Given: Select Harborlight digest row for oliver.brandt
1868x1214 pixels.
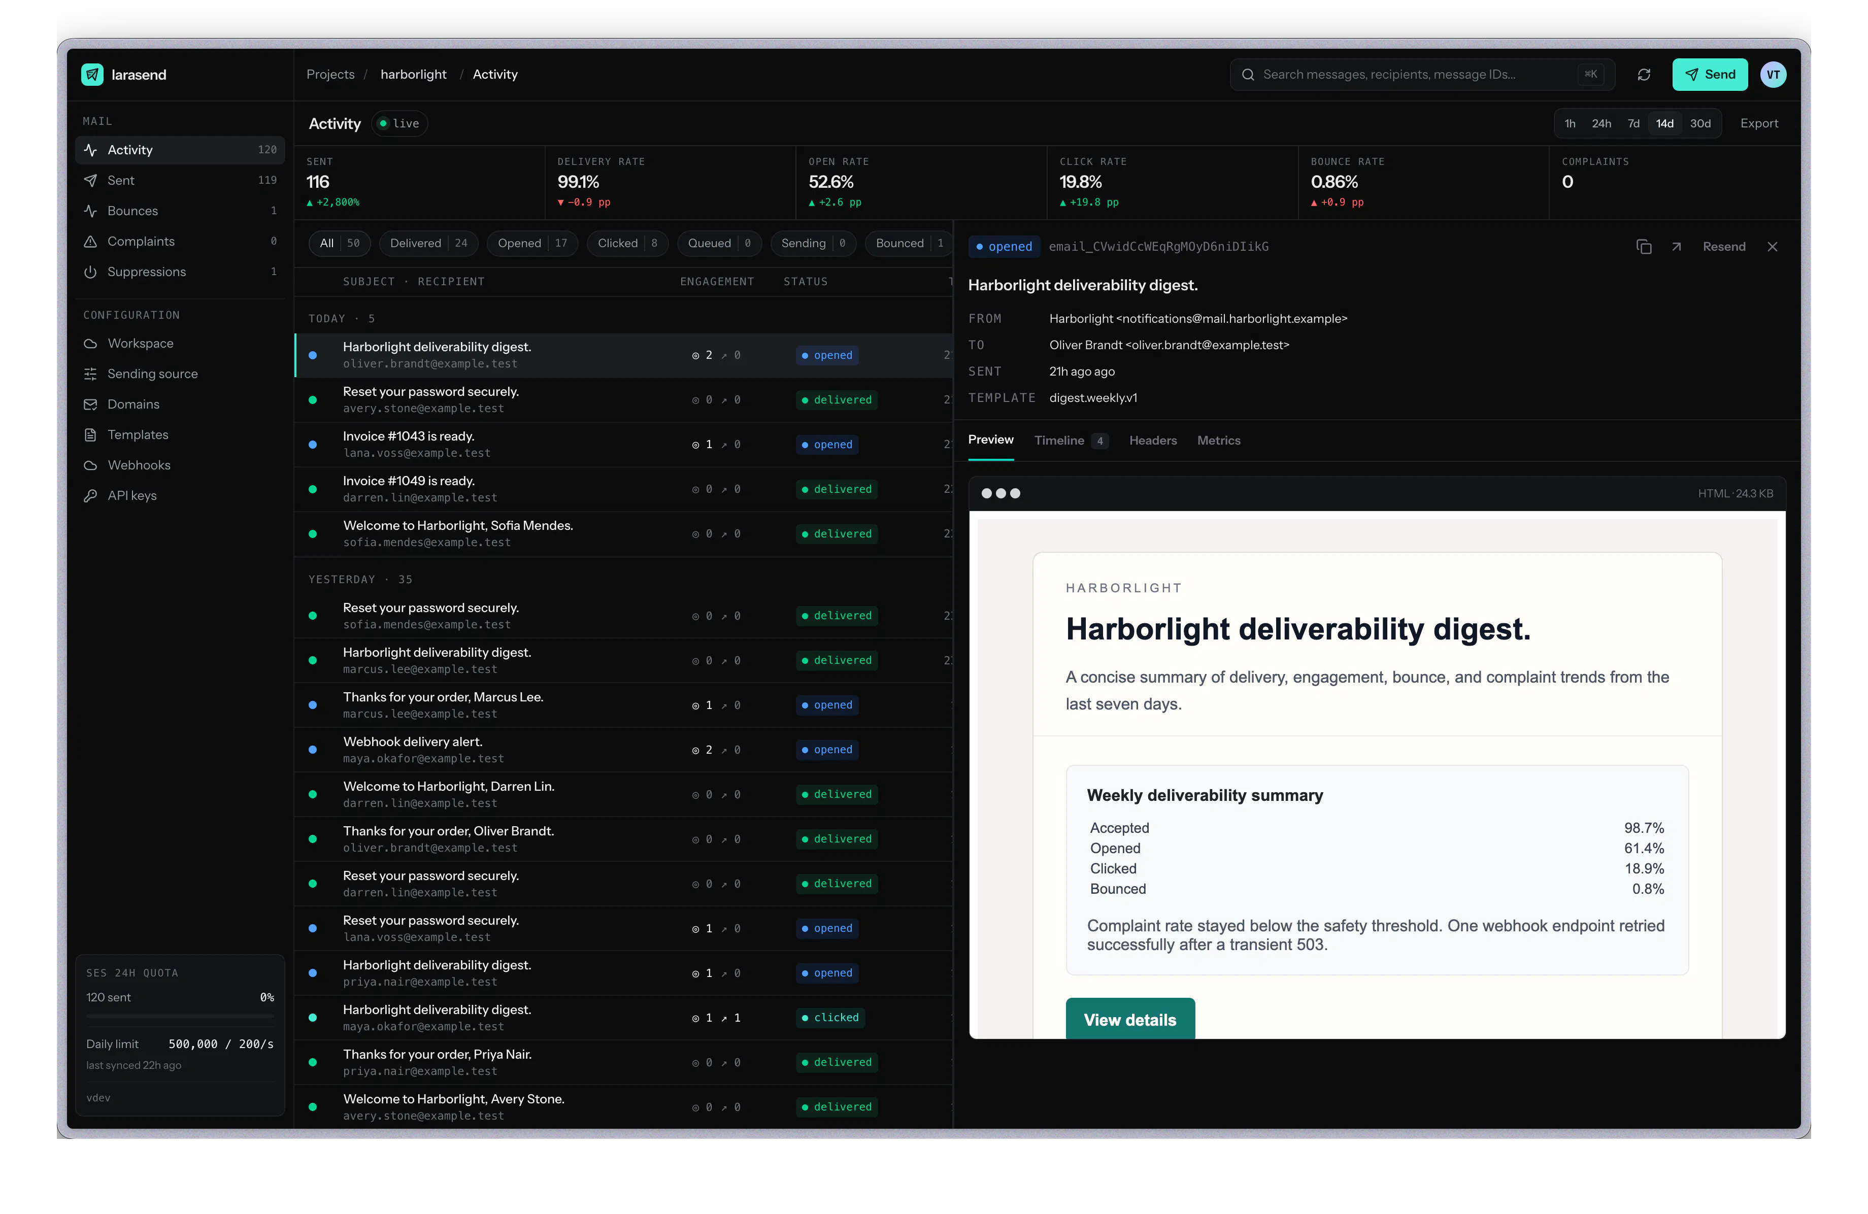Looking at the screenshot, I should pos(624,355).
